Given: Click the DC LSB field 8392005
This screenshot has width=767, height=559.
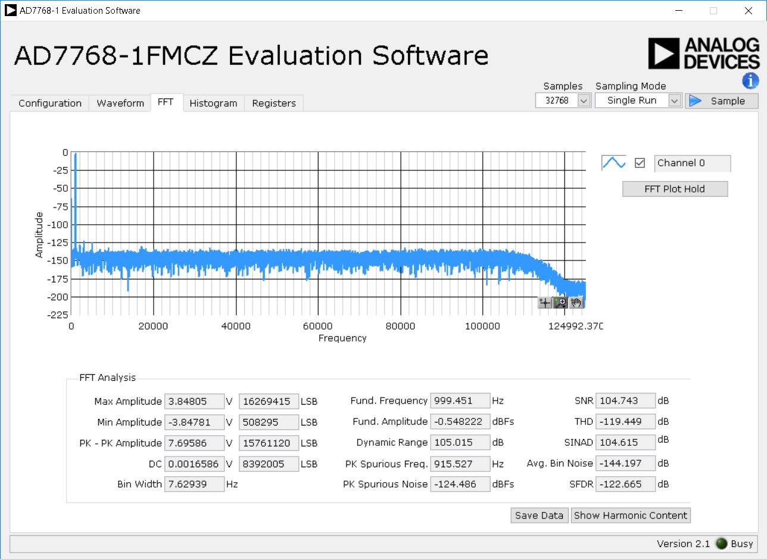Looking at the screenshot, I should click(x=269, y=464).
